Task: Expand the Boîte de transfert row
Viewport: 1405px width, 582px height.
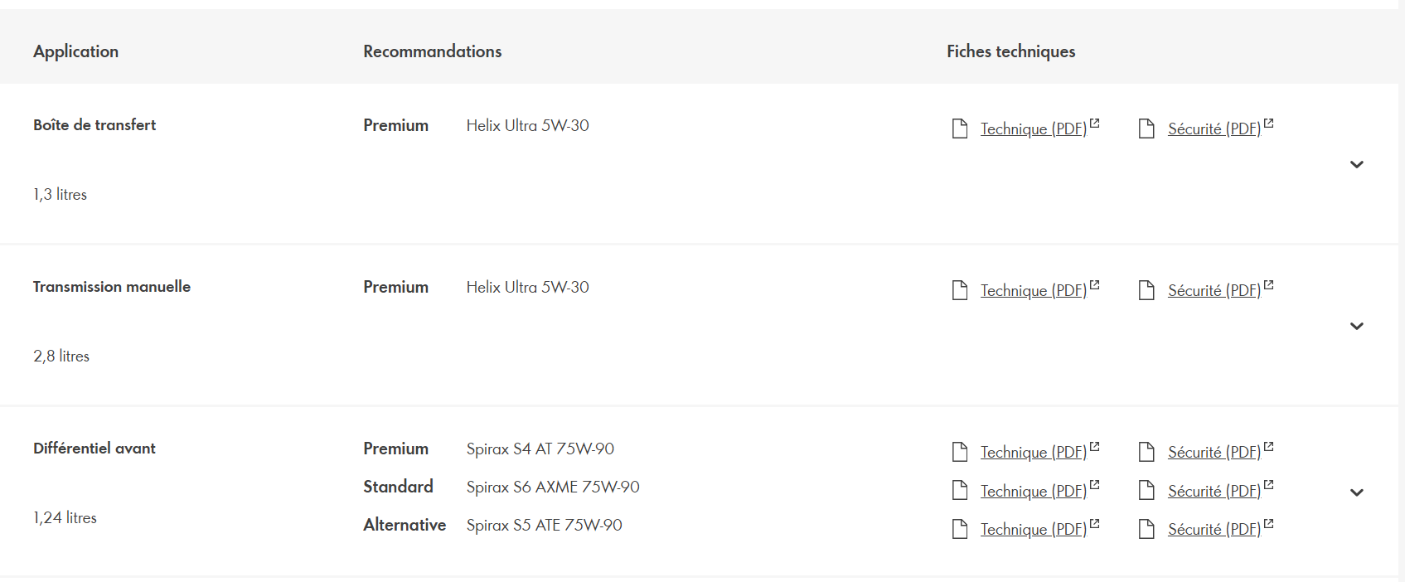Action: (1356, 164)
